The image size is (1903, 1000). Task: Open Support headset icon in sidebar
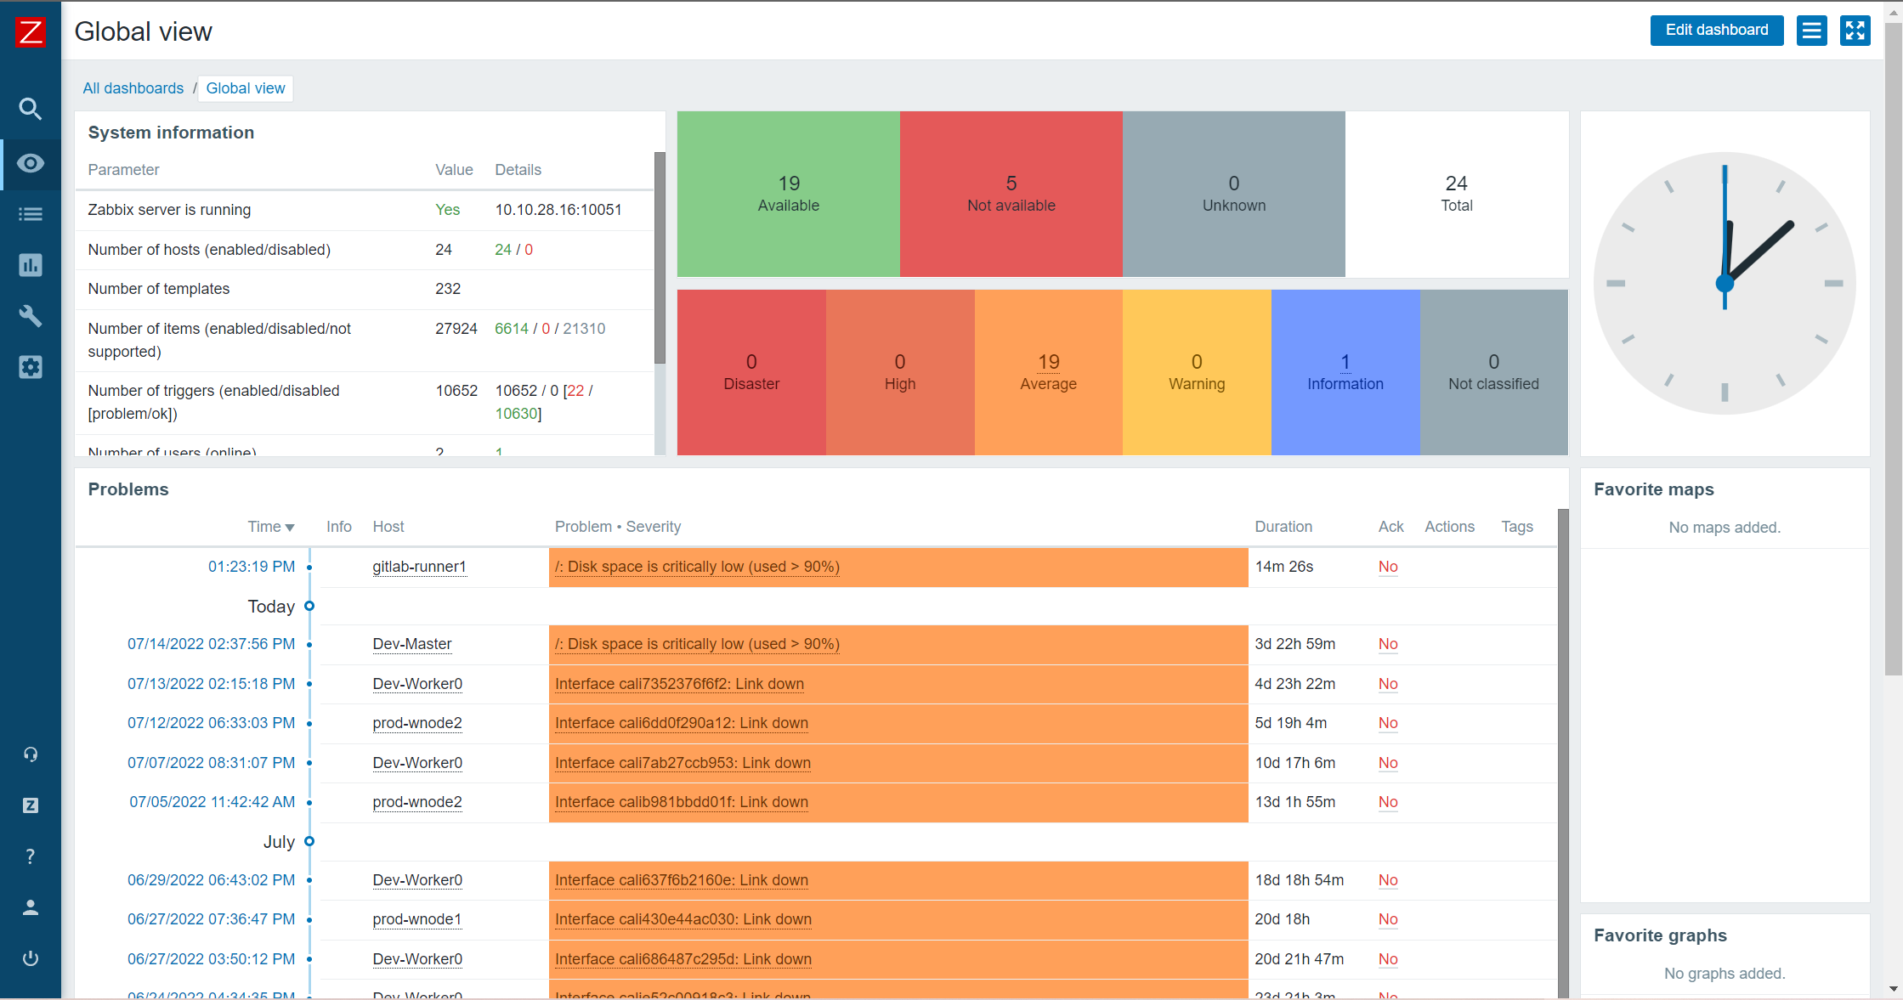(31, 754)
